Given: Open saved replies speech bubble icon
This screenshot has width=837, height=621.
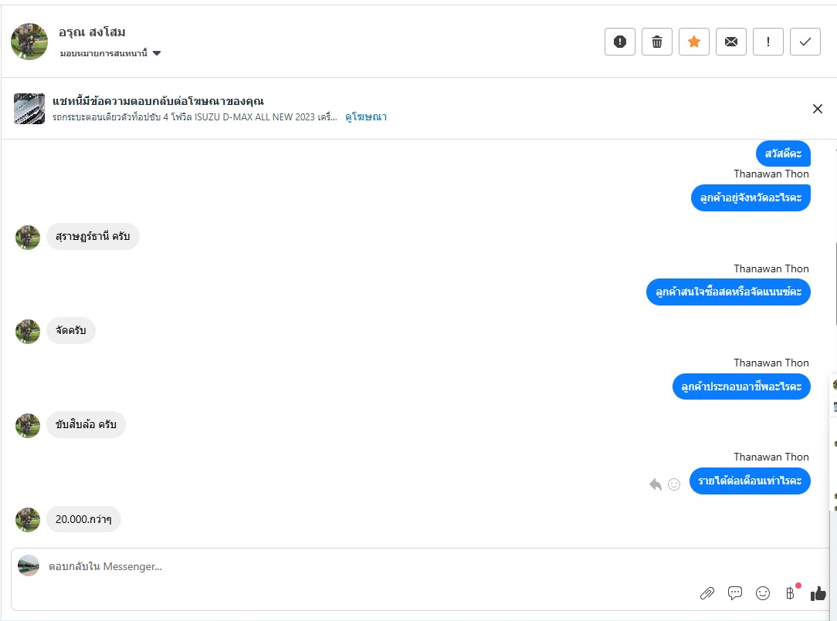Looking at the screenshot, I should (x=735, y=593).
